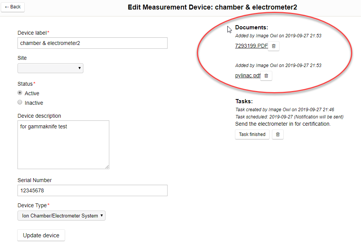The image size is (361, 243).
Task: Open the pylinac.pdf document link
Action: (248, 76)
